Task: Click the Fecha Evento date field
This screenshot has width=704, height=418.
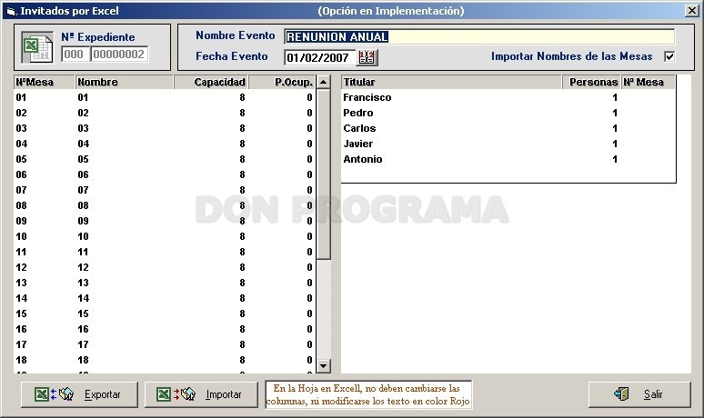Action: pos(320,57)
